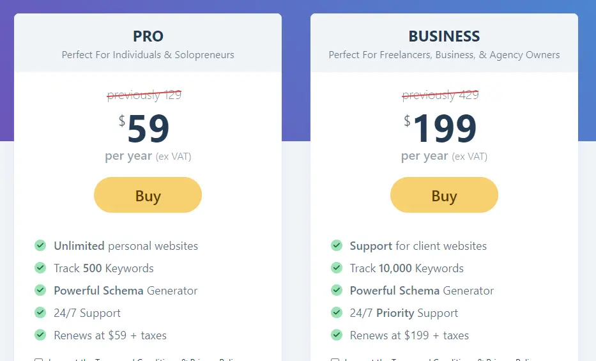The image size is (596, 361).
Task: Click the BUSINESS plan heading
Action: pos(444,36)
